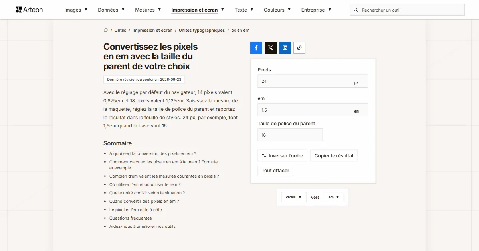
Task: Jump to 'Quelle unité choisir' section
Action: (147, 193)
